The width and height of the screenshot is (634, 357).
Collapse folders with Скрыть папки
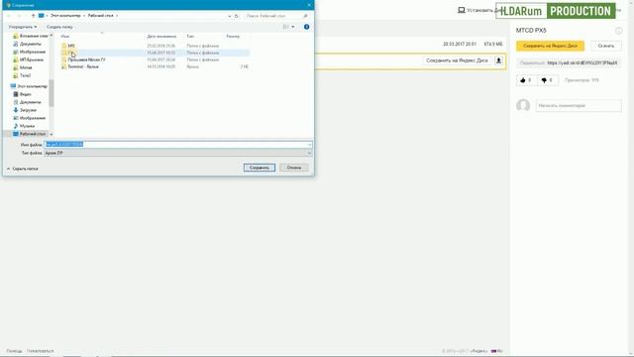[x=23, y=169]
